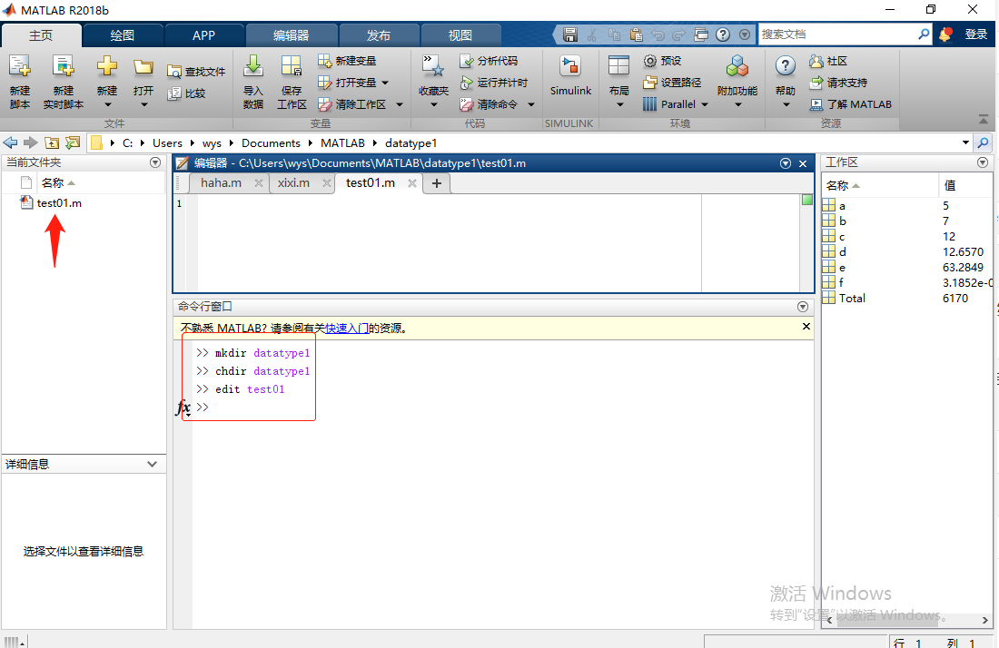The width and height of the screenshot is (999, 648).
Task: Click the notification bell icon
Action: [945, 34]
